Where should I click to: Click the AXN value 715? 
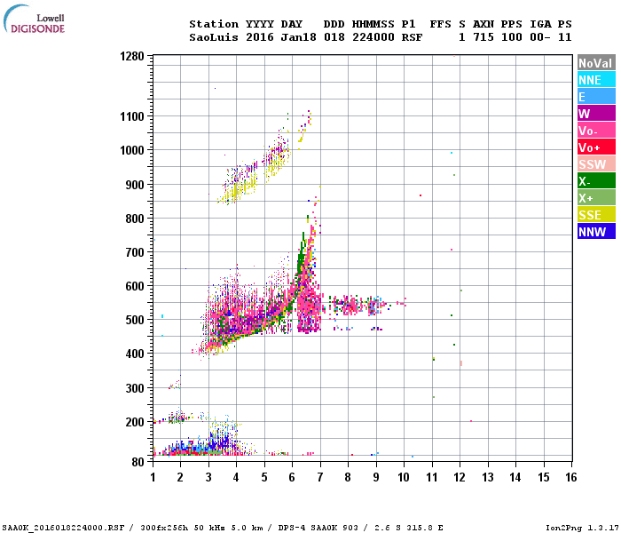(483, 37)
